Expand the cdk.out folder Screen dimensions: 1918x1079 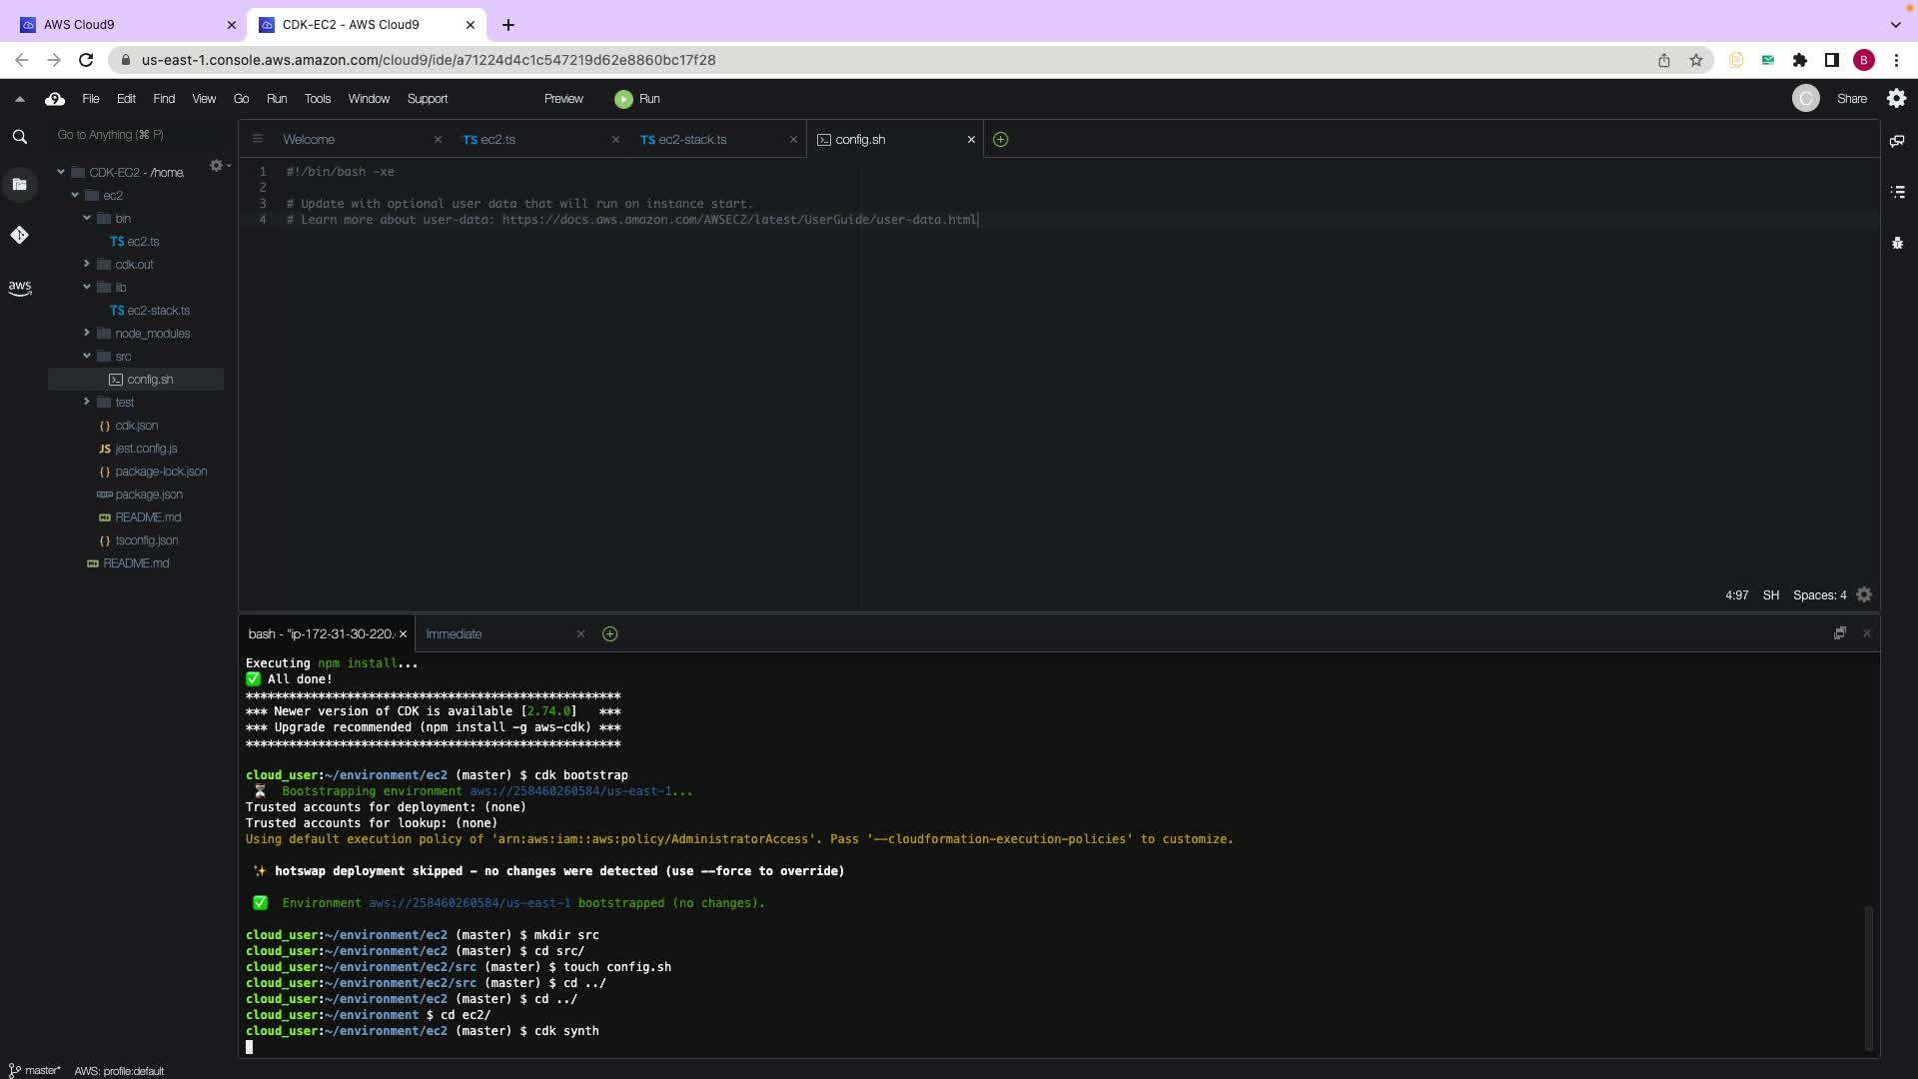pos(87,265)
